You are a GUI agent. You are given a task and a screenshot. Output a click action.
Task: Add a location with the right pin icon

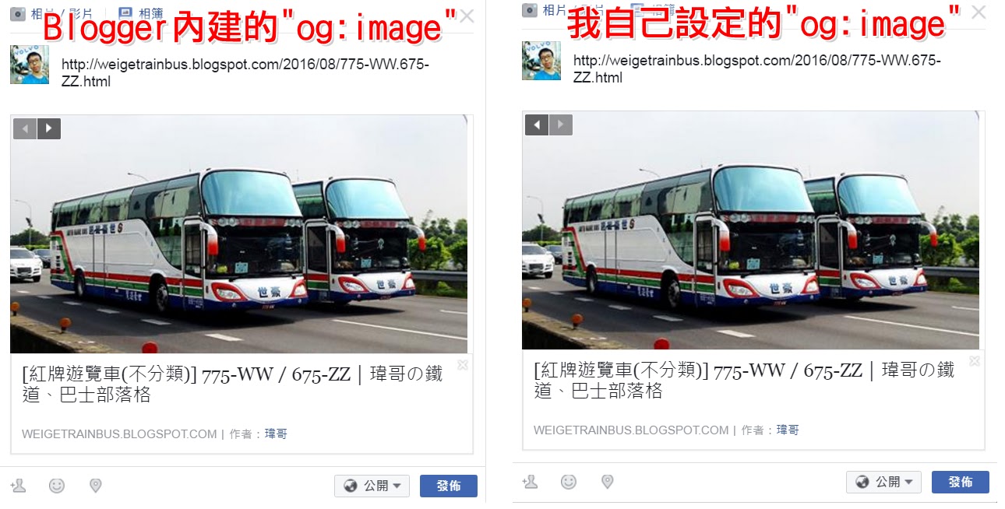(x=608, y=482)
